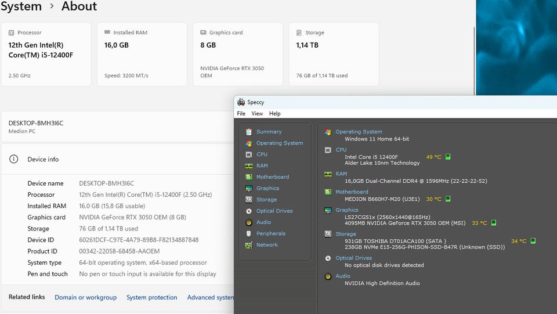
Task: Click the Graphics card info card
Action: [x=238, y=55]
